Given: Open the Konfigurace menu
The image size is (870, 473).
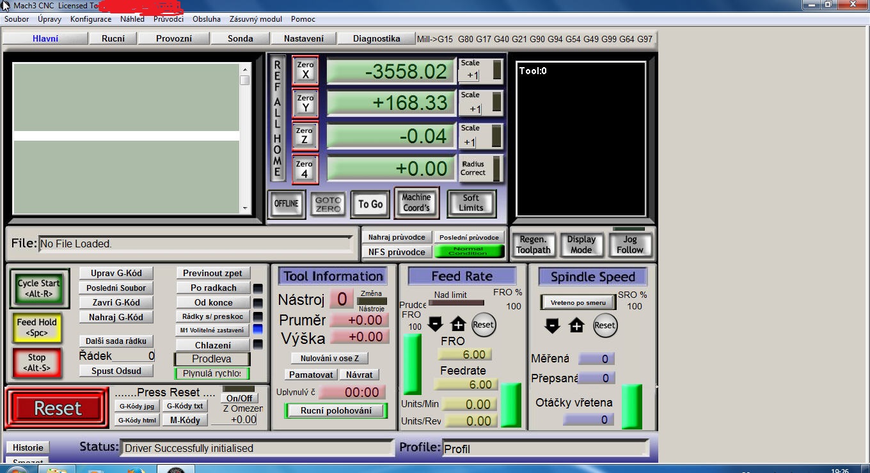Looking at the screenshot, I should pyautogui.click(x=91, y=19).
